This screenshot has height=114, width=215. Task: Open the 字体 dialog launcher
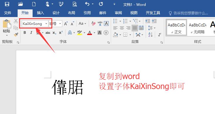108,43
